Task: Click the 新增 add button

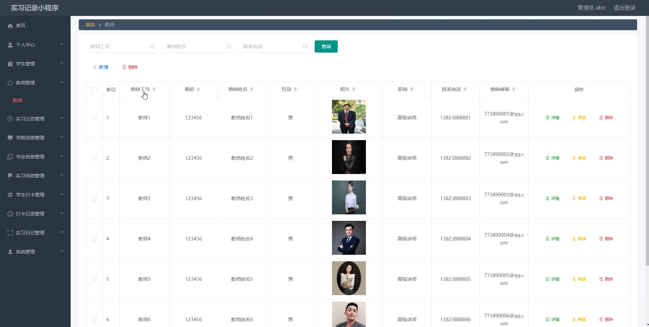Action: click(x=100, y=67)
